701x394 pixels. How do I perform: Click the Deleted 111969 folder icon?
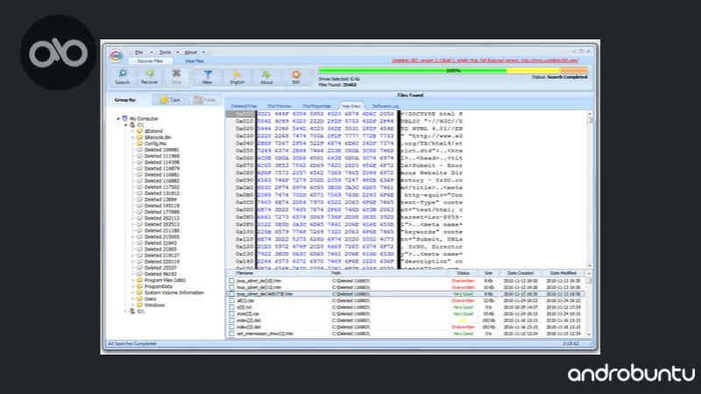(x=139, y=156)
